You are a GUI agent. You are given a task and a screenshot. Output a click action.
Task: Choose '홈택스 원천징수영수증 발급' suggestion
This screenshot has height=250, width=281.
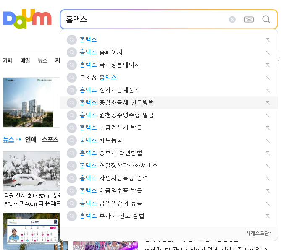(x=168, y=115)
